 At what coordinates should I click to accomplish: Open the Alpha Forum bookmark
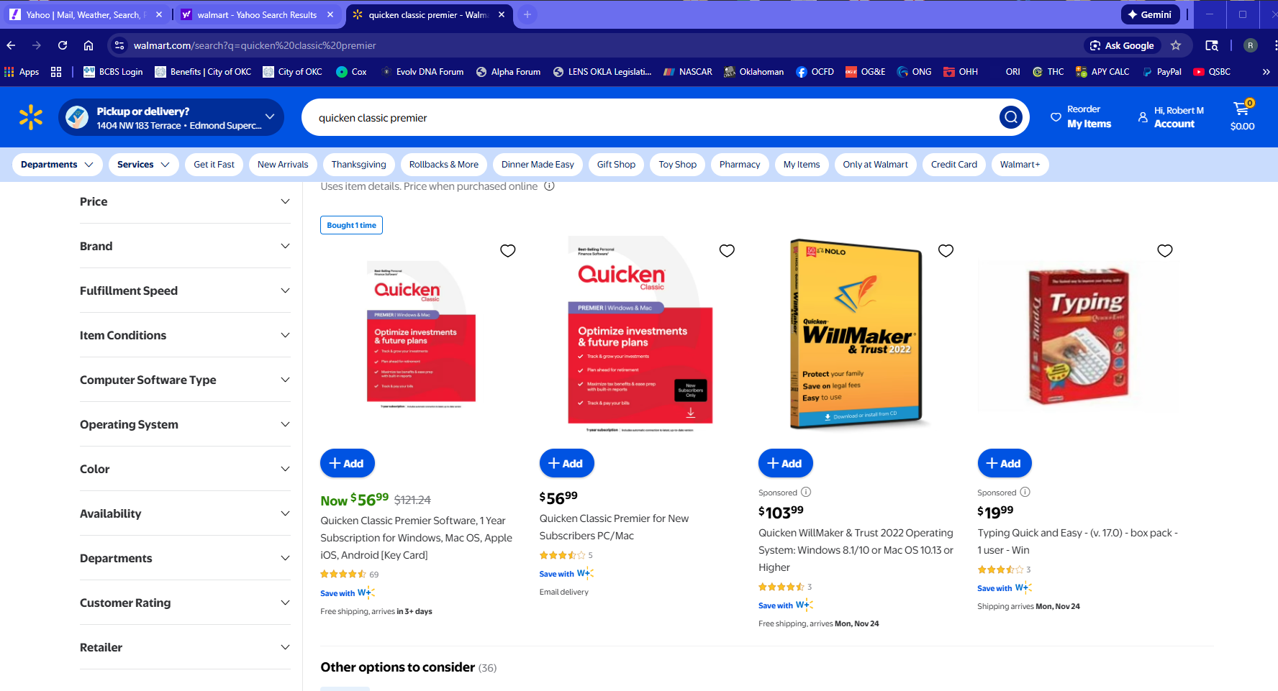tap(508, 72)
